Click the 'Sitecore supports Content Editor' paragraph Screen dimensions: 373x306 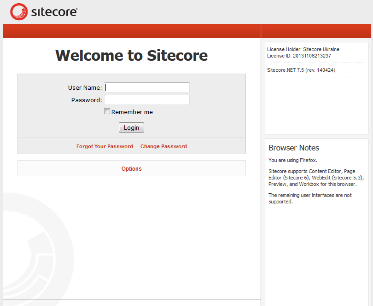pos(316,178)
